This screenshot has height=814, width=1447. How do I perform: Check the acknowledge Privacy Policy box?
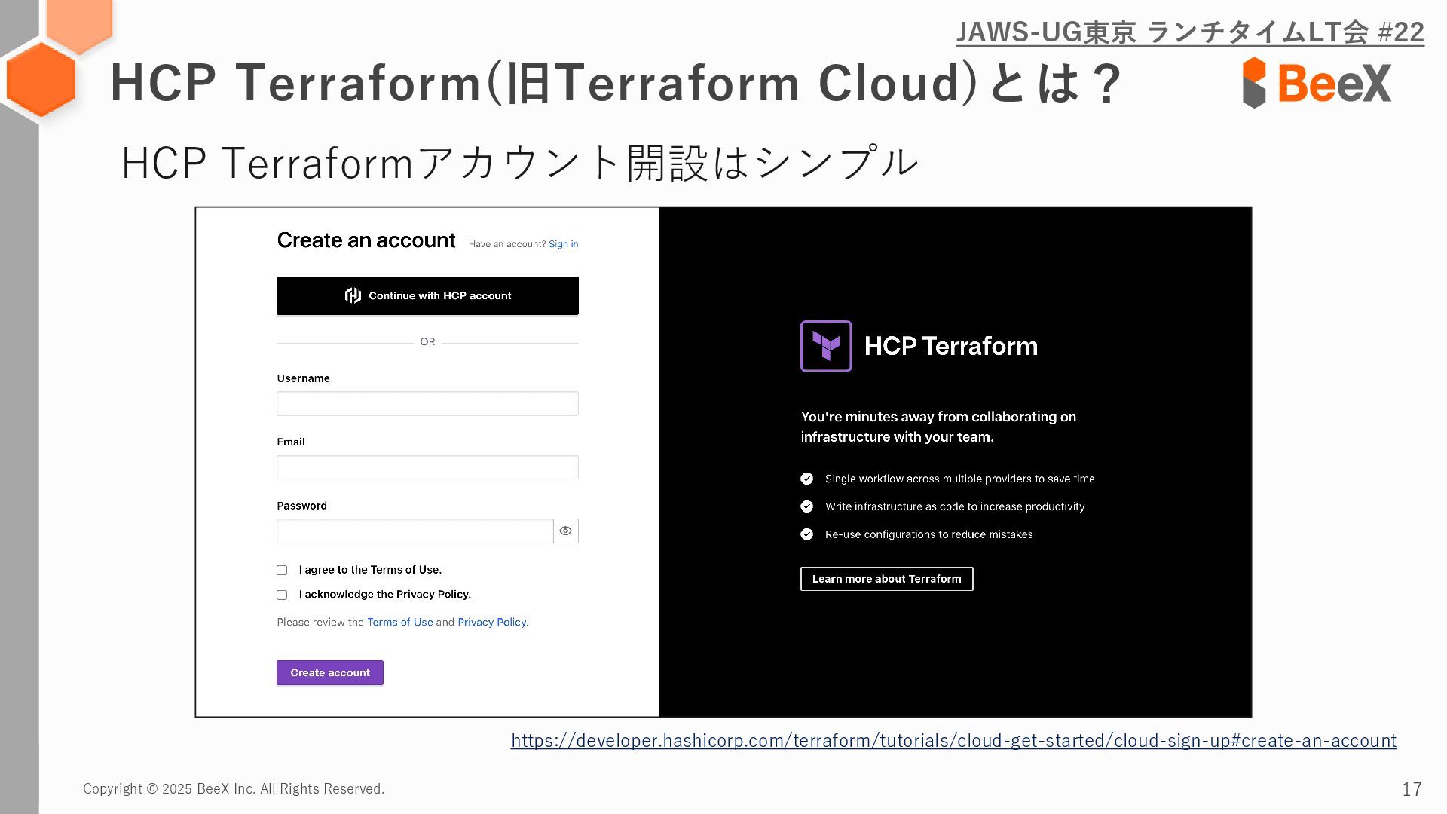click(x=282, y=595)
